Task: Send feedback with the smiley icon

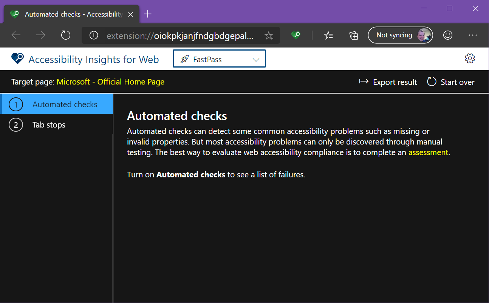Action: pos(448,35)
